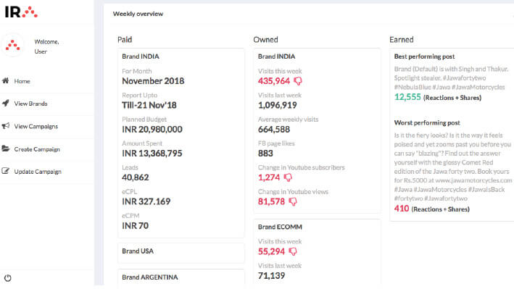Click planned budget INR 20,980,000
Image resolution: width=514 pixels, height=289 pixels.
coord(152,130)
